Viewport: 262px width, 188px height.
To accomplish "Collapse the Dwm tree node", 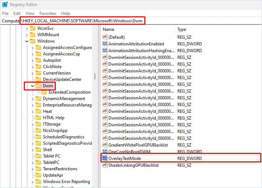I will click(x=32, y=86).
